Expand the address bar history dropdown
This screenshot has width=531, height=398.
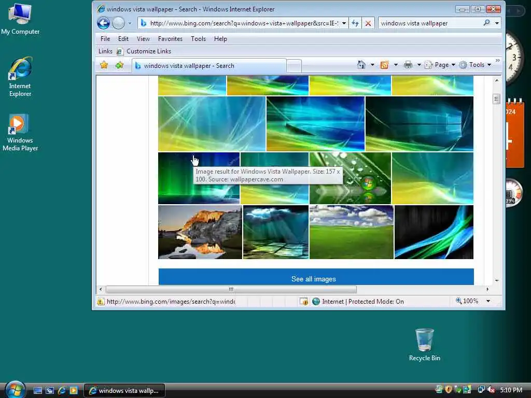click(344, 23)
